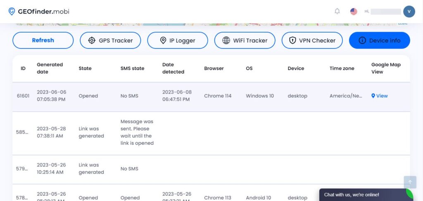Select the truncated ID cell '585...'
Image resolution: width=423 pixels, height=201 pixels.
22,132
